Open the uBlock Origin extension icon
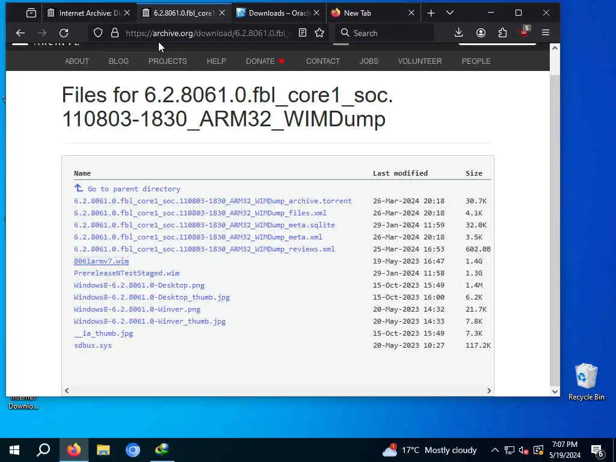 tap(525, 32)
